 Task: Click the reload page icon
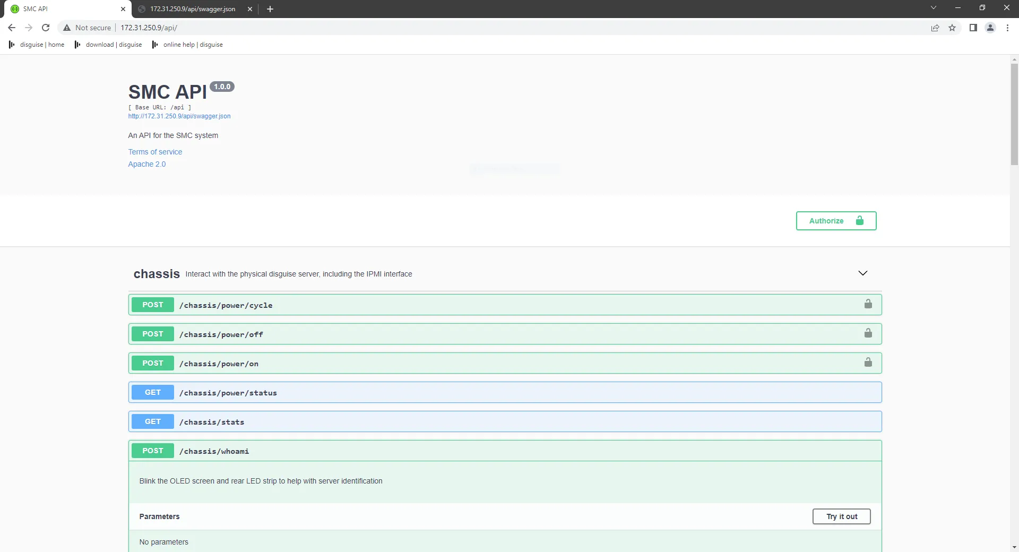(x=46, y=28)
